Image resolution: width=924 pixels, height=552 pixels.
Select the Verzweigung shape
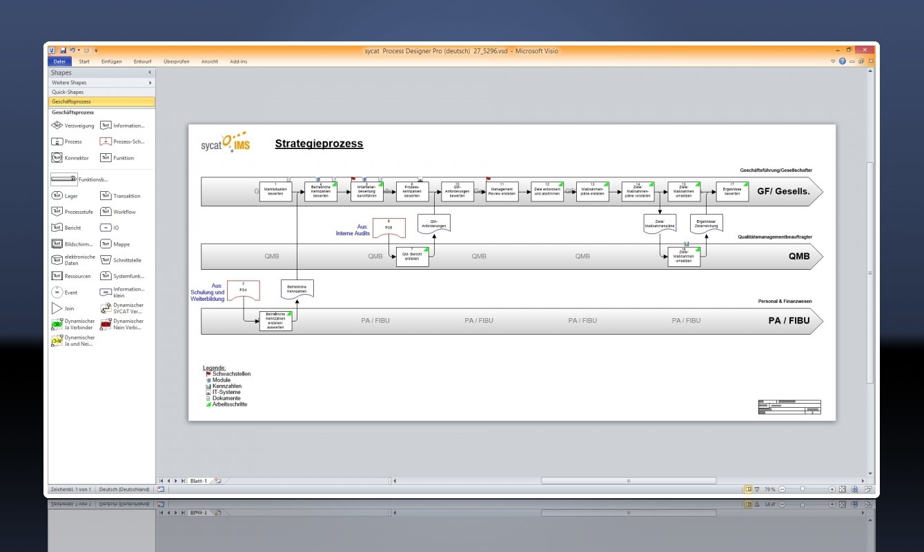(72, 126)
